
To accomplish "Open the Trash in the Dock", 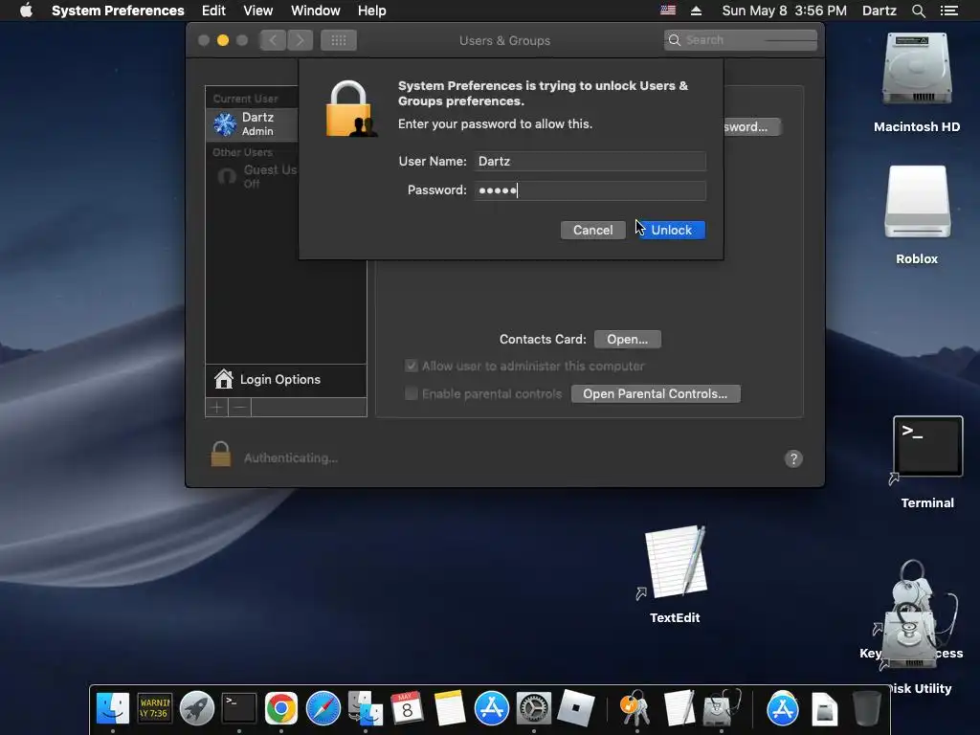I will click(866, 708).
